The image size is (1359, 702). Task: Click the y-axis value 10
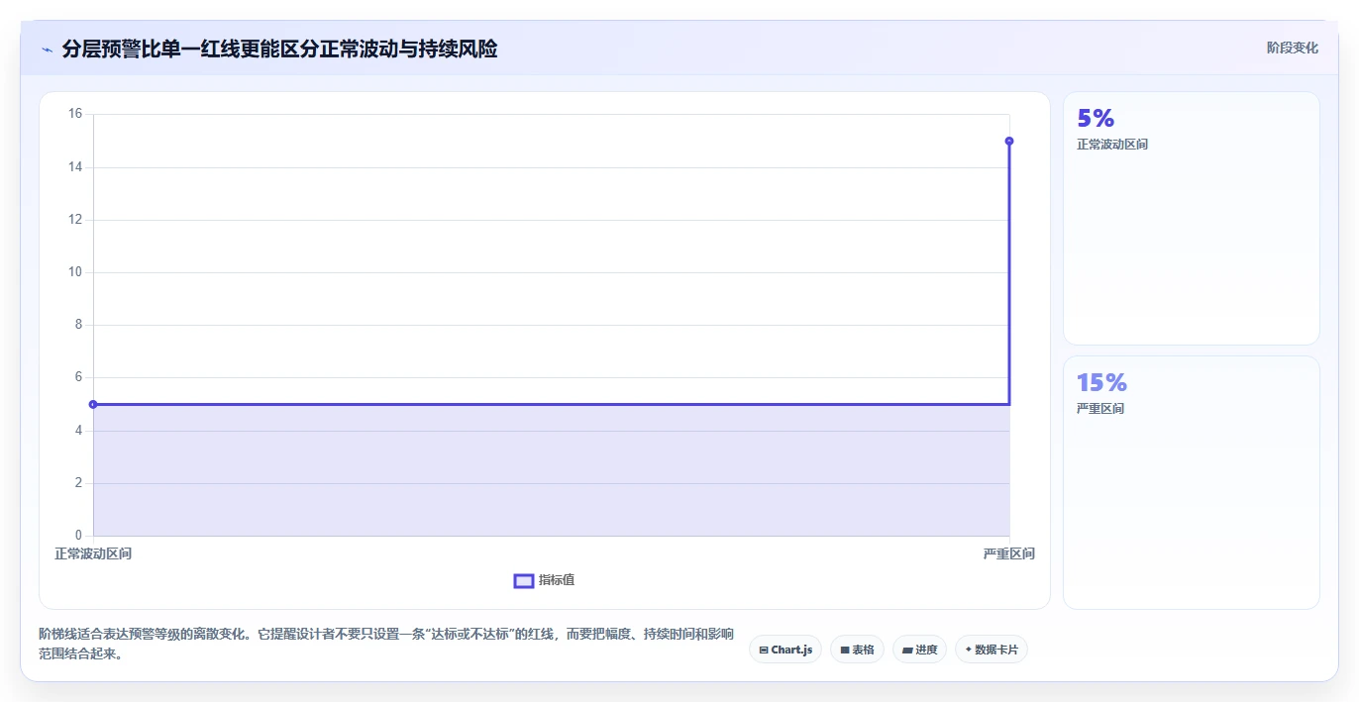pos(75,272)
